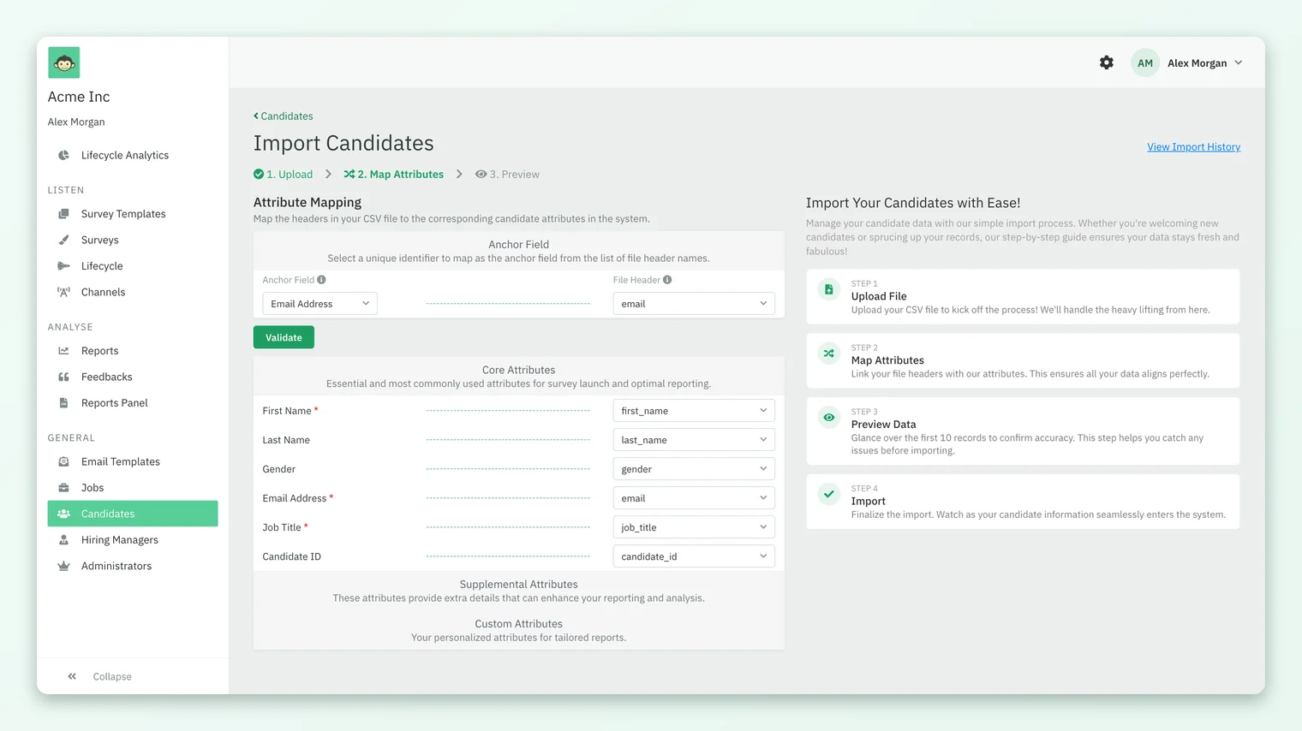
Task: Click the Reports Panel document icon
Action: 63,403
